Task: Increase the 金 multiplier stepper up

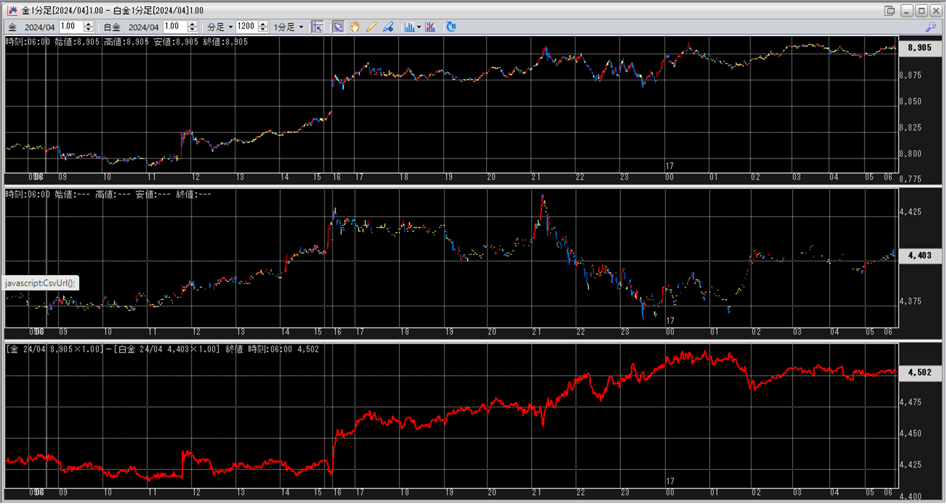Action: click(88, 24)
